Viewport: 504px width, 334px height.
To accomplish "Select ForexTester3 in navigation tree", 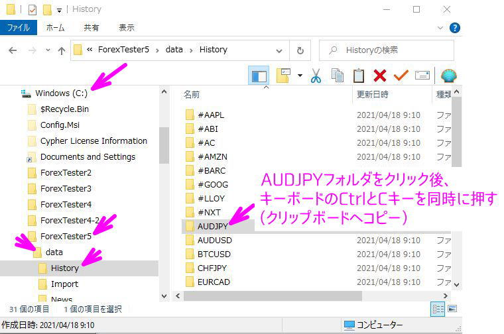I will tap(66, 188).
